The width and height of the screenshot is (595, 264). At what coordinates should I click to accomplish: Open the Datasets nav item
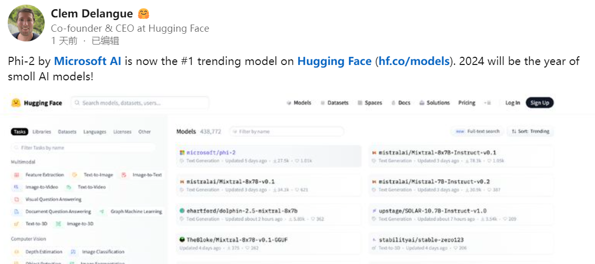click(x=334, y=103)
